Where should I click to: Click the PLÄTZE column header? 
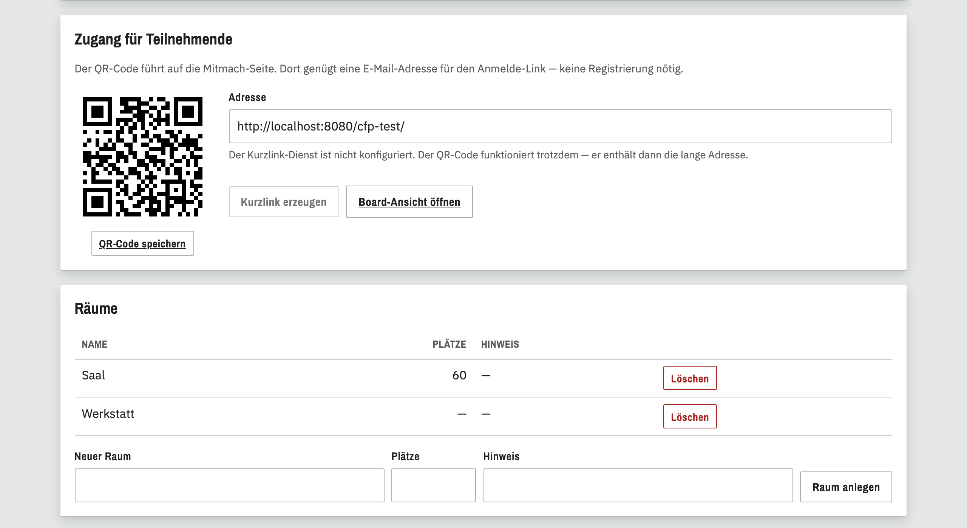click(449, 344)
